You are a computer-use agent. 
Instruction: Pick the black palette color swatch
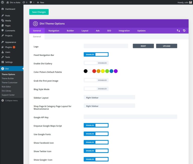point(85,71)
